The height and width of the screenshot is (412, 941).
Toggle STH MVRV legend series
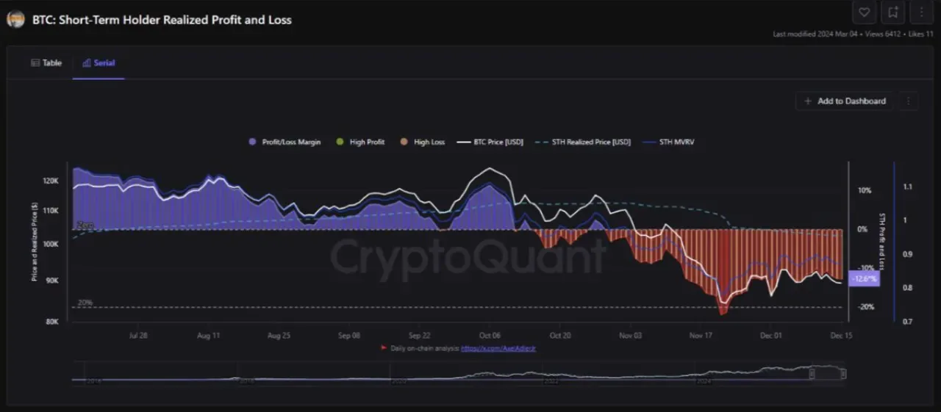pyautogui.click(x=669, y=142)
